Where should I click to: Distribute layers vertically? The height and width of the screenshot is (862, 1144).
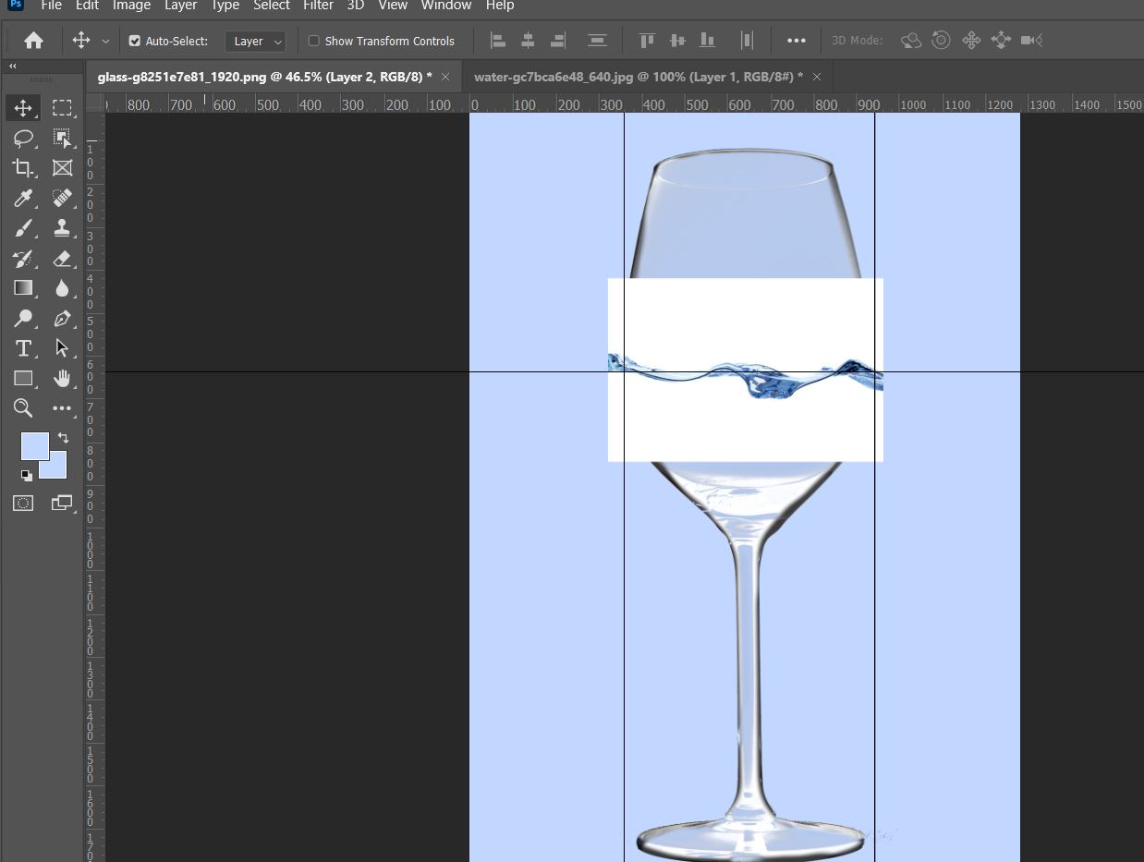[x=598, y=41]
